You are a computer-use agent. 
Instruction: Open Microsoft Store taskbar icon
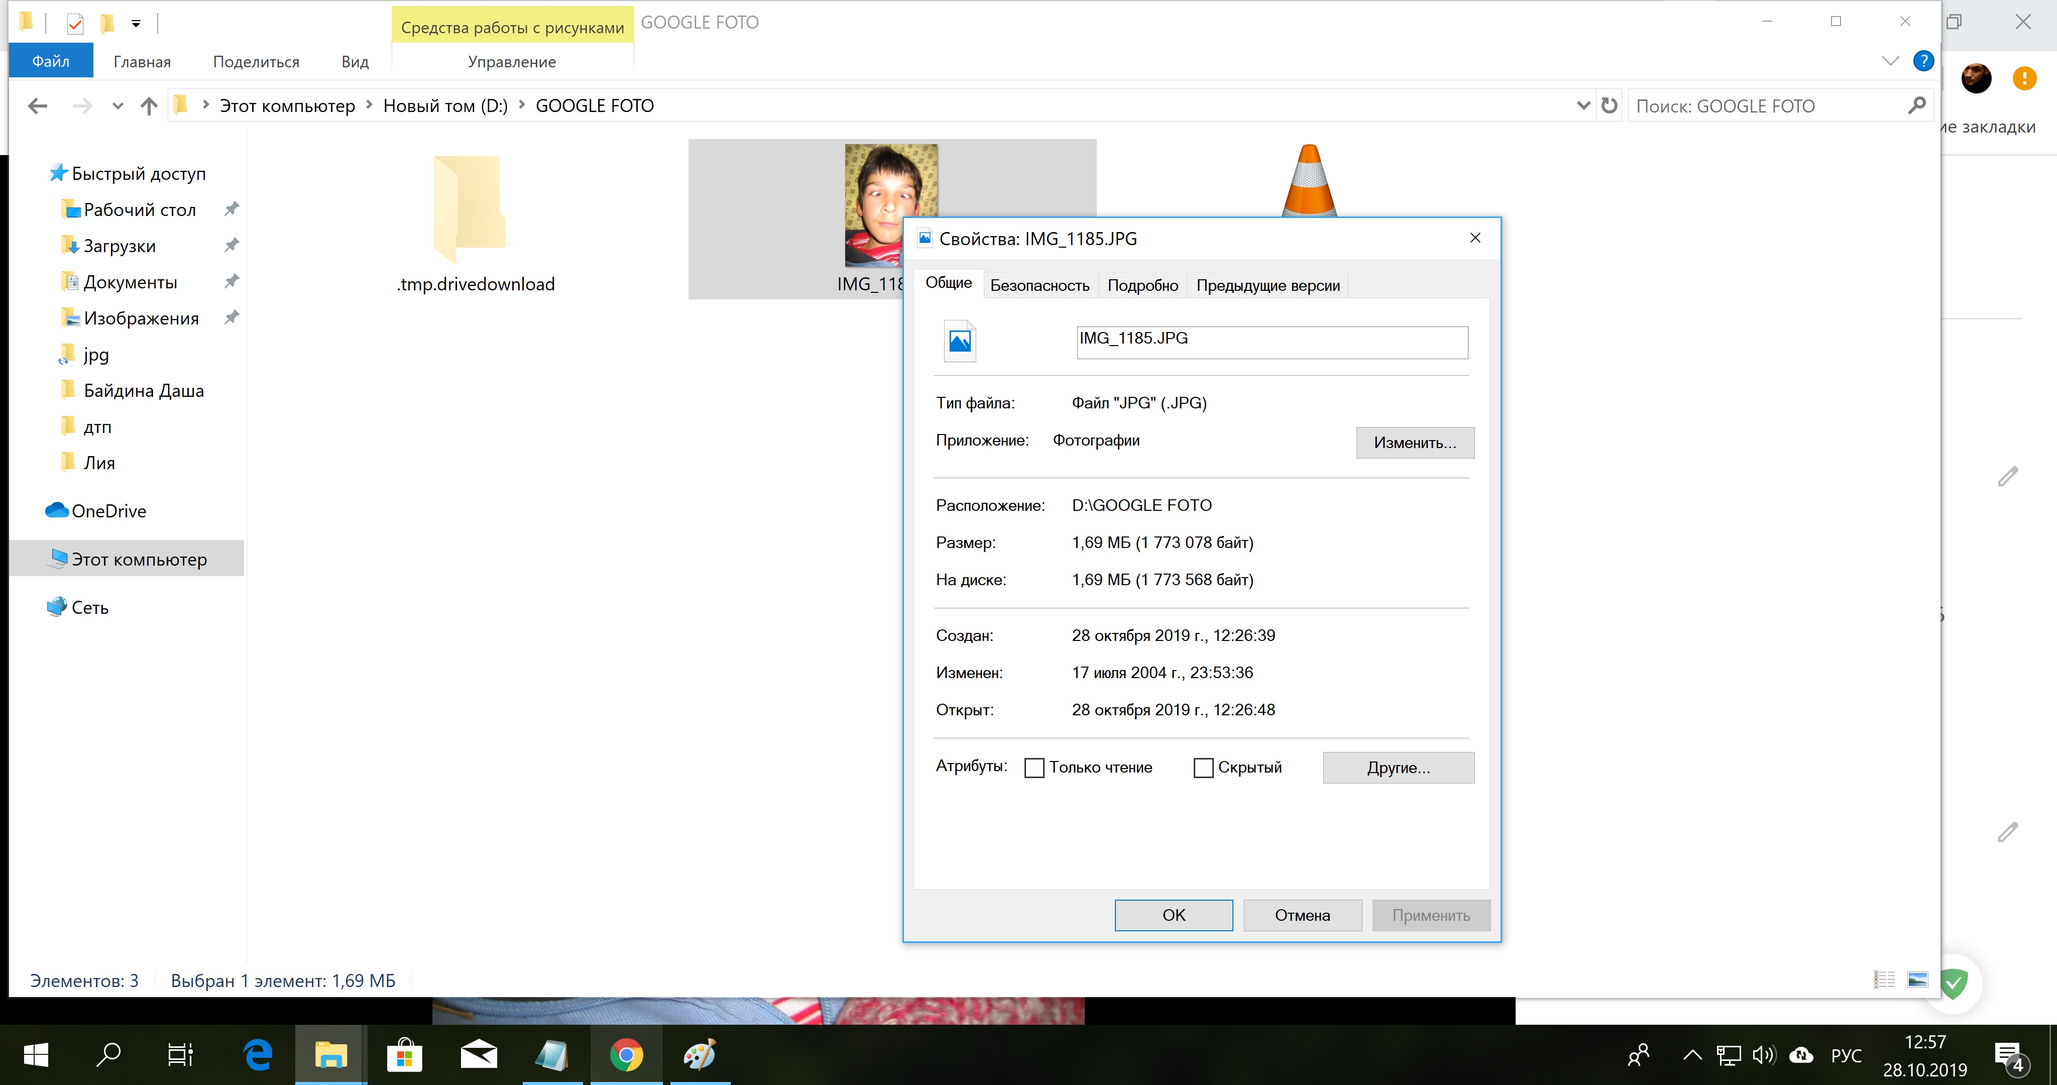[405, 1055]
